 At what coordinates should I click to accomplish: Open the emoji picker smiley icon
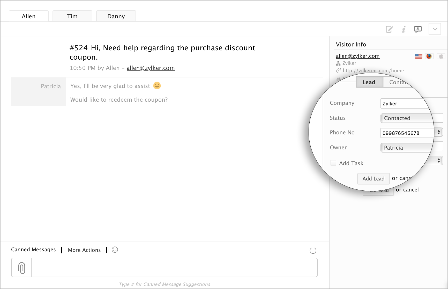pyautogui.click(x=115, y=250)
